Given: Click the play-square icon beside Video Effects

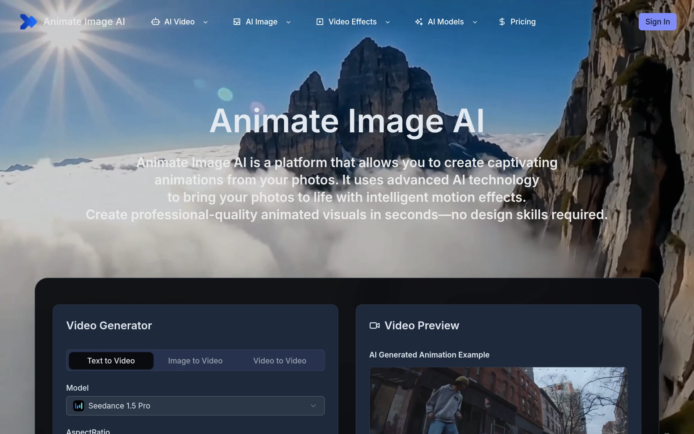Looking at the screenshot, I should coord(320,22).
